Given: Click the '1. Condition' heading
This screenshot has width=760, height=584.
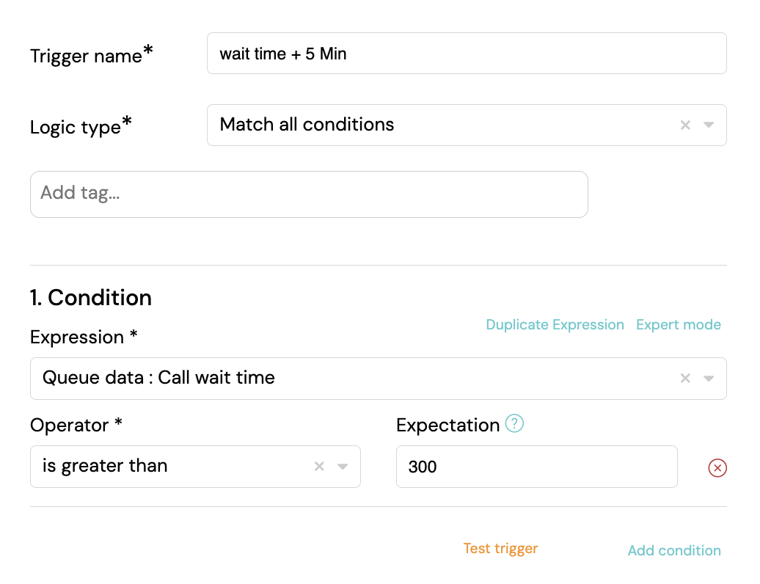Looking at the screenshot, I should [91, 298].
